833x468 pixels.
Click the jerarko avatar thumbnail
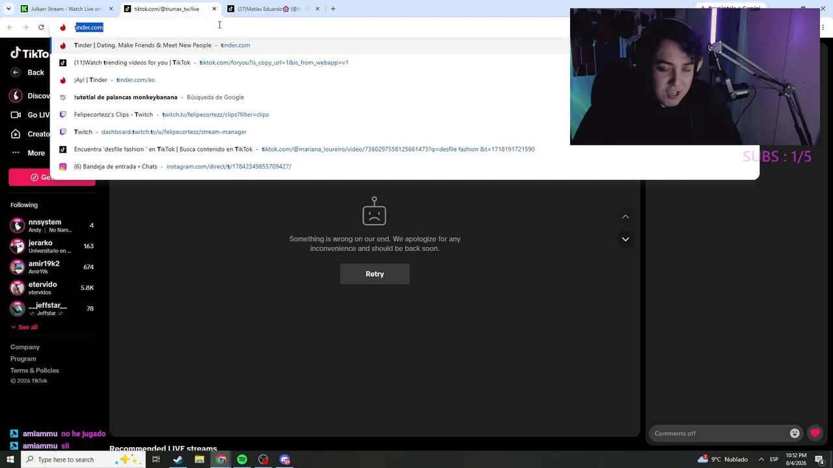[x=18, y=246]
